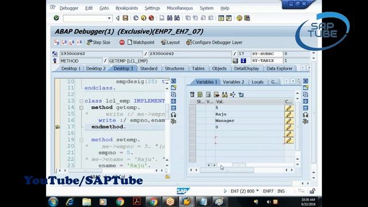Screen dimensions: 368x207
Task: Open the Miscellaneous menu
Action: [180, 8]
